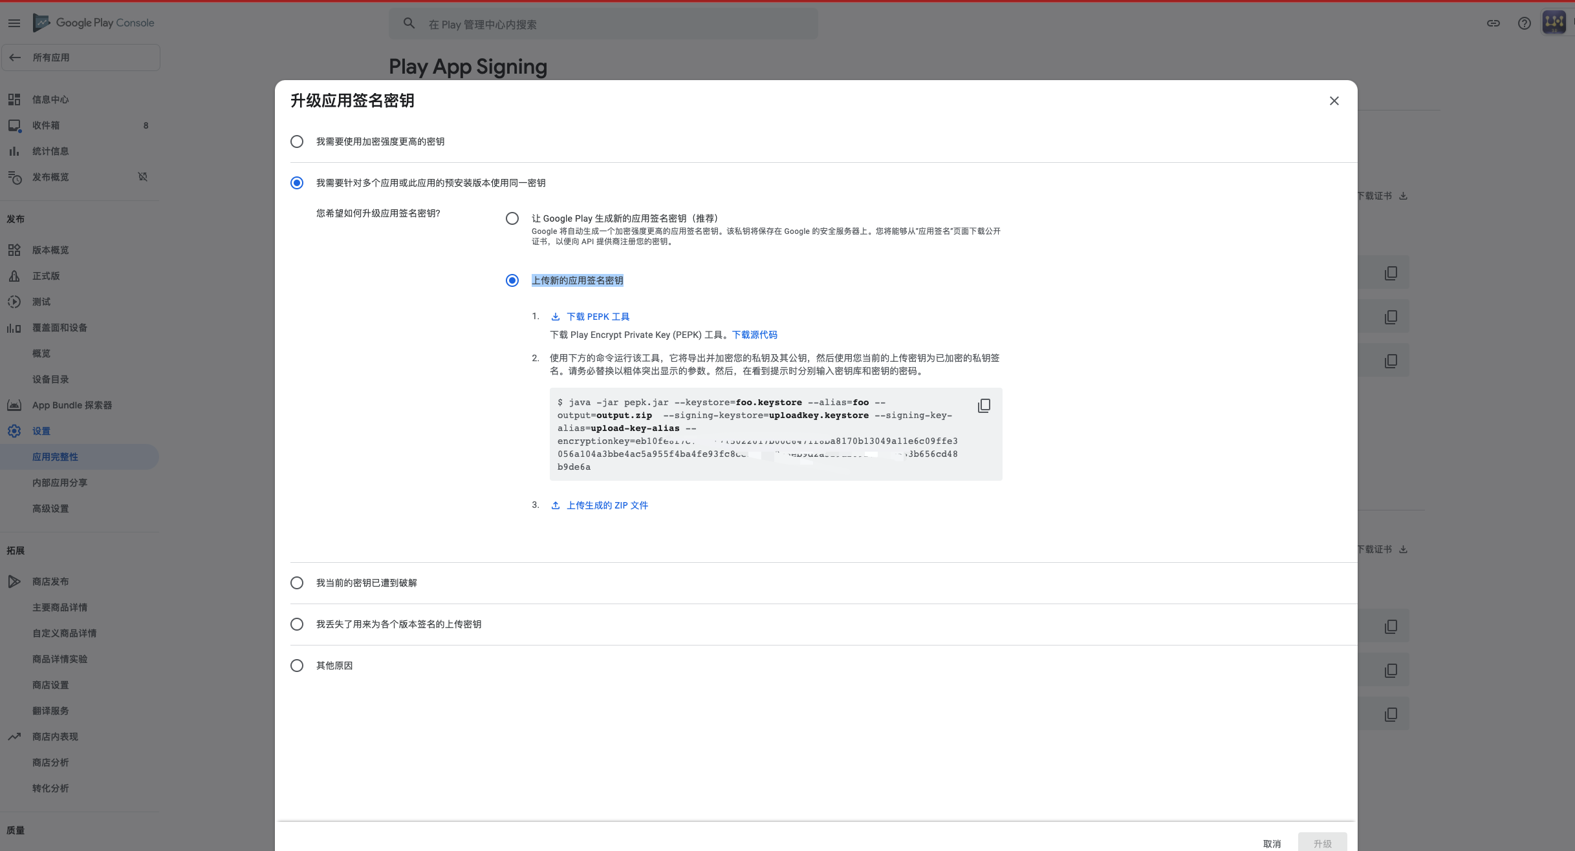The height and width of the screenshot is (851, 1575).
Task: Open the help question mark icon
Action: tap(1525, 23)
